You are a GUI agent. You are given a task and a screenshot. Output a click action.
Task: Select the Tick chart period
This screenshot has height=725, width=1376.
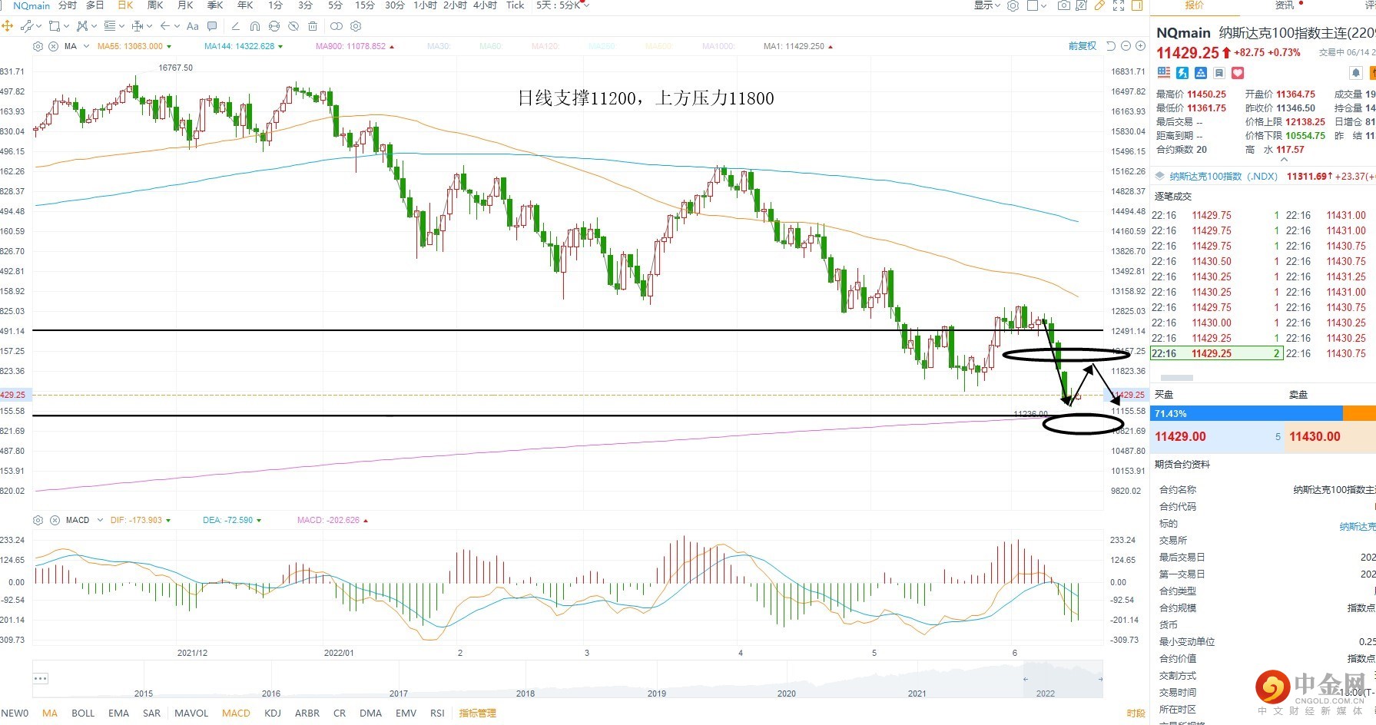pos(516,5)
